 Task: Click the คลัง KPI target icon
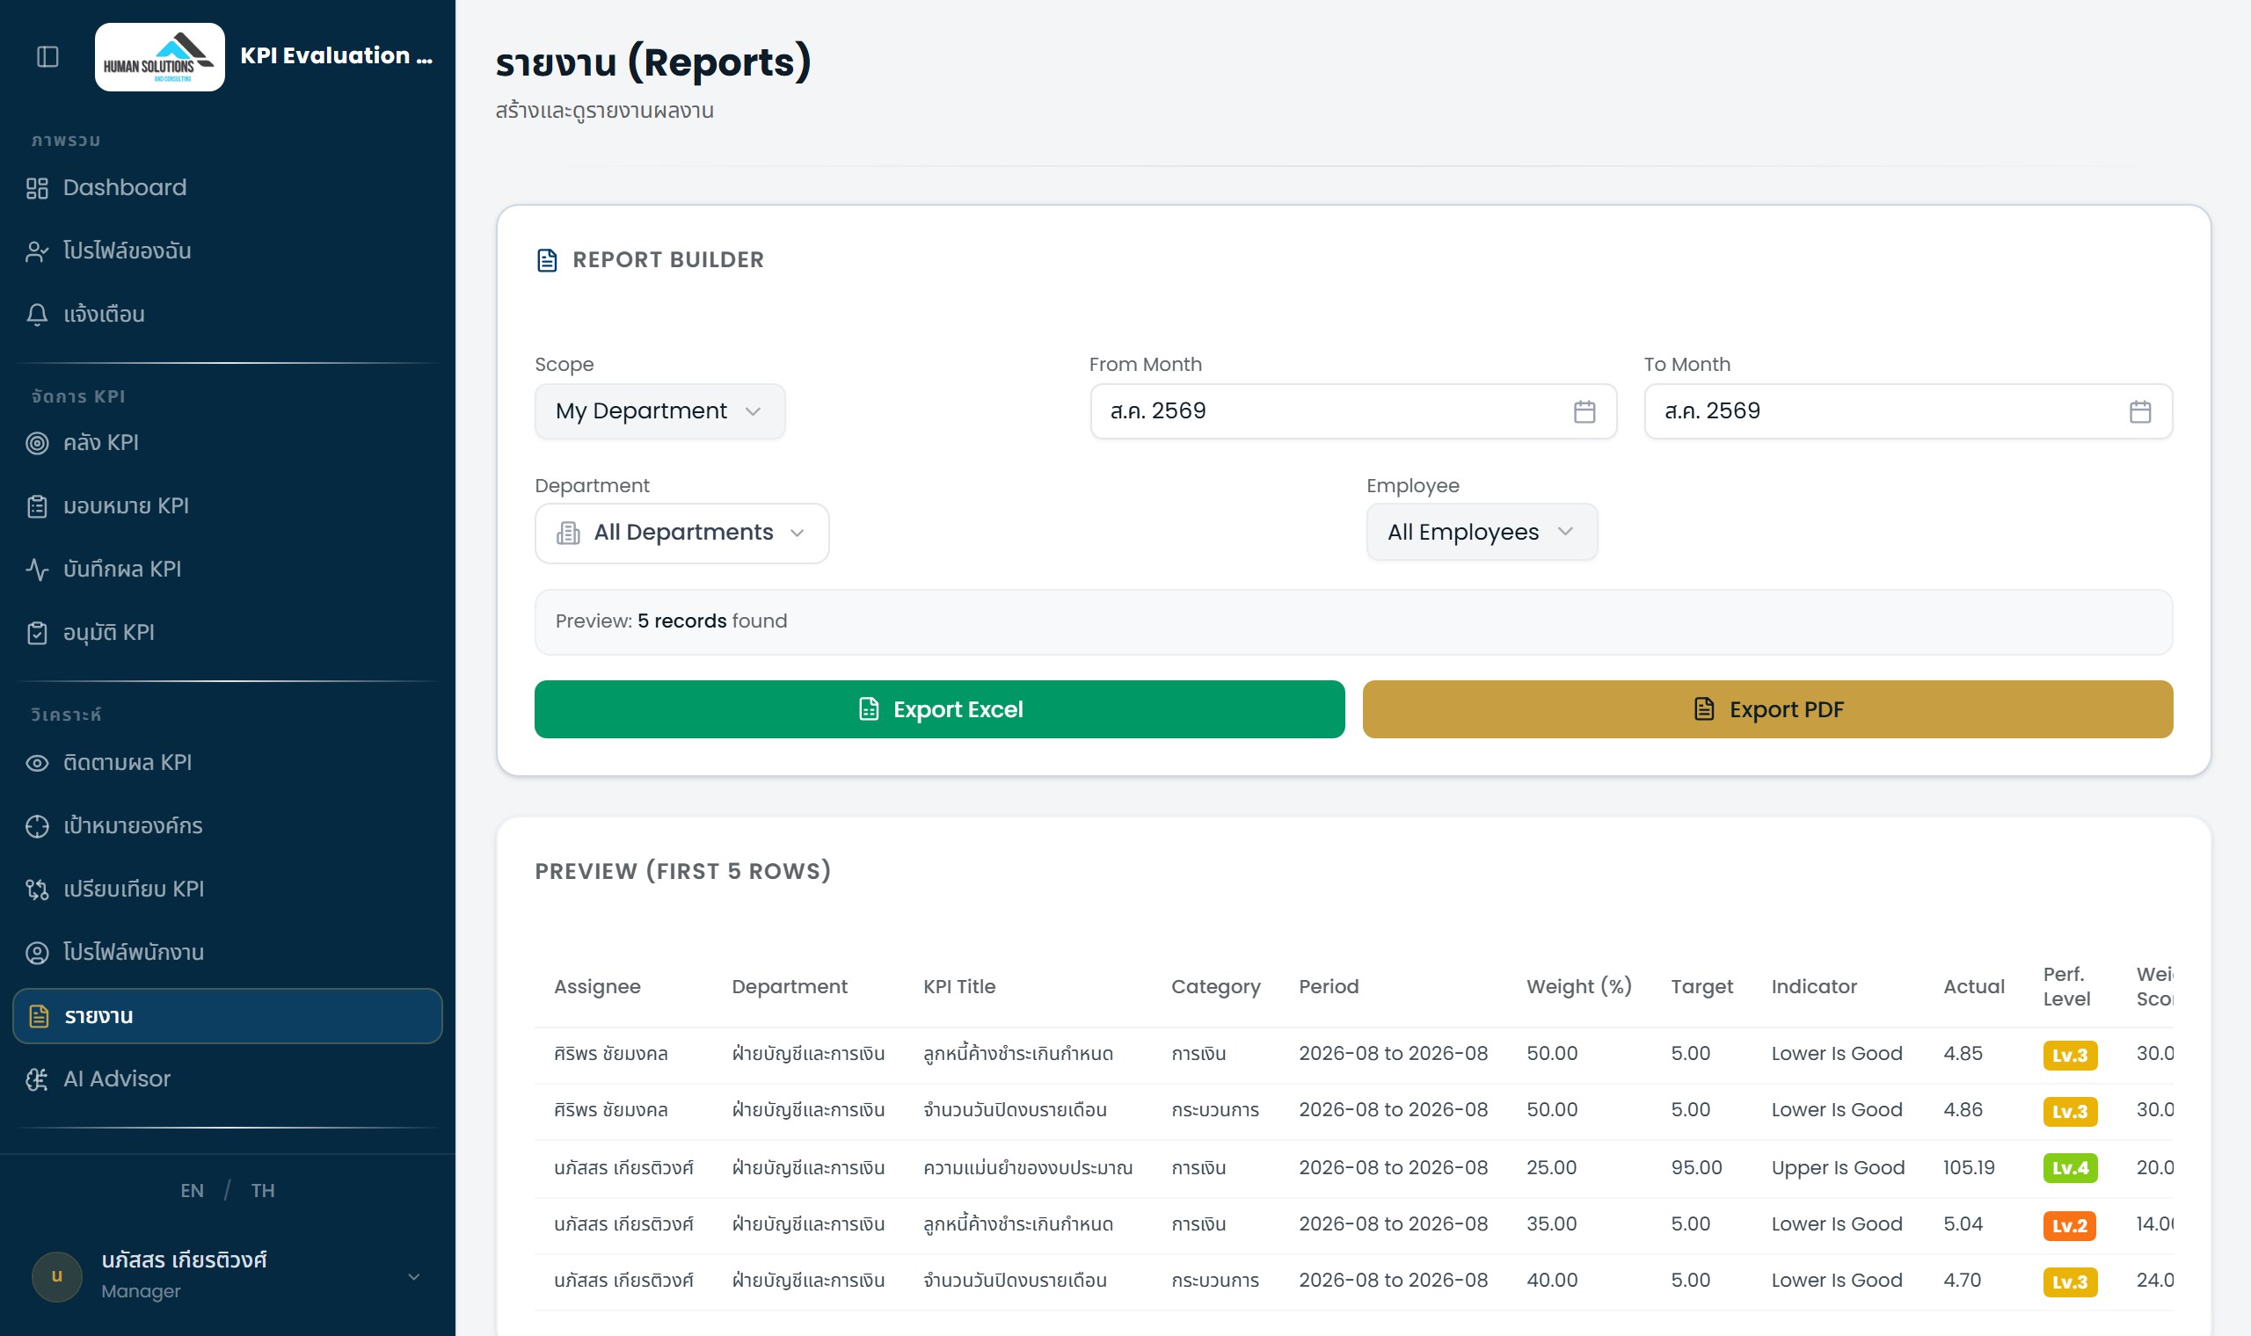pos(37,443)
